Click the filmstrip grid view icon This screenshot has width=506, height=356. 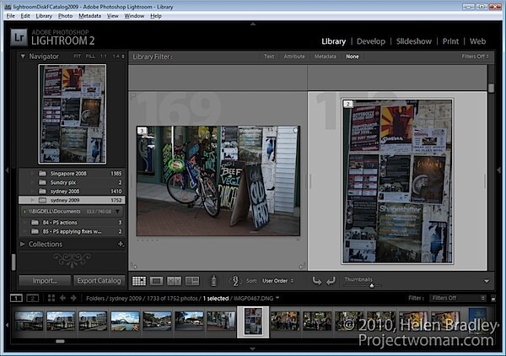pyautogui.click(x=51, y=298)
